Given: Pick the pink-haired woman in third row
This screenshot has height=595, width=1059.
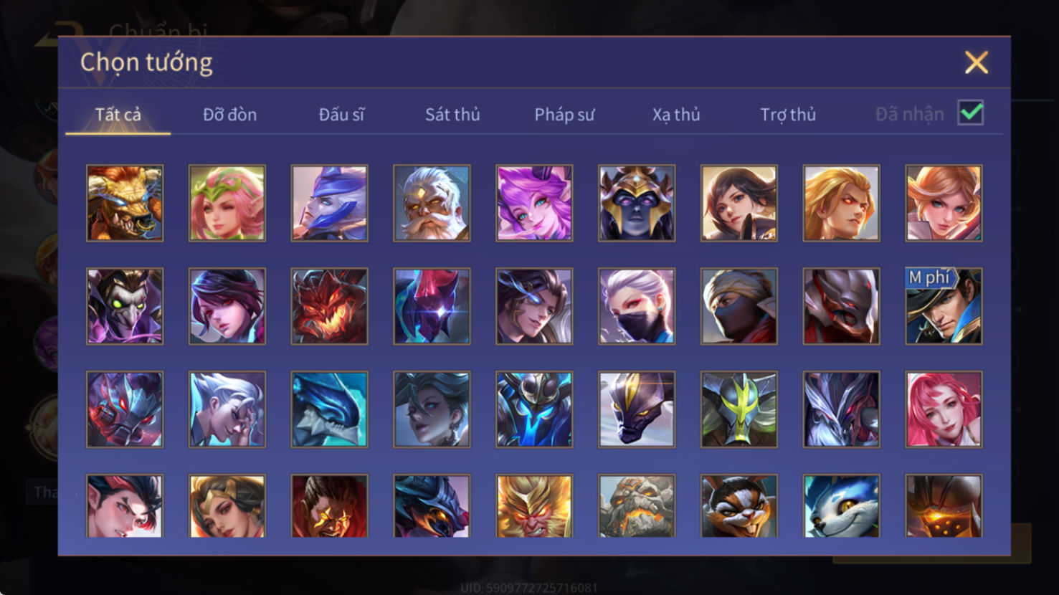Looking at the screenshot, I should 944,409.
